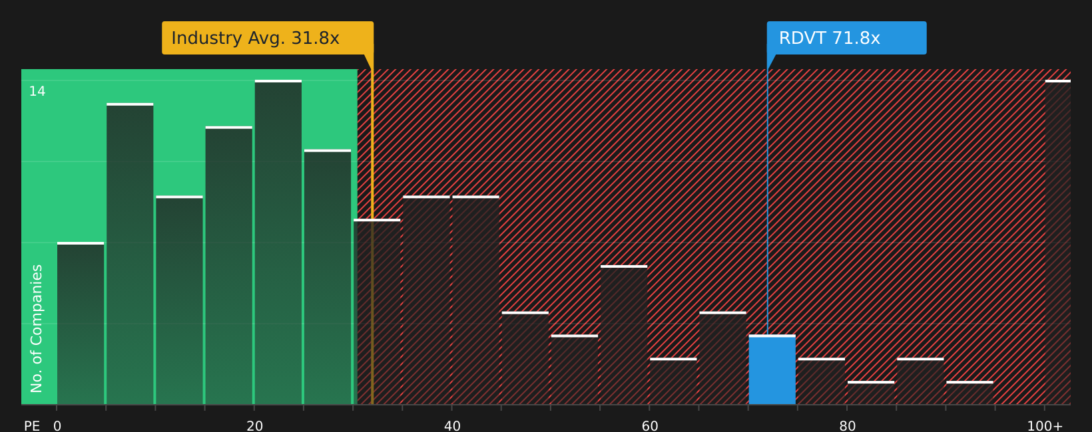
Task: Select the PE 10-15 histogram bar
Action: [179, 300]
